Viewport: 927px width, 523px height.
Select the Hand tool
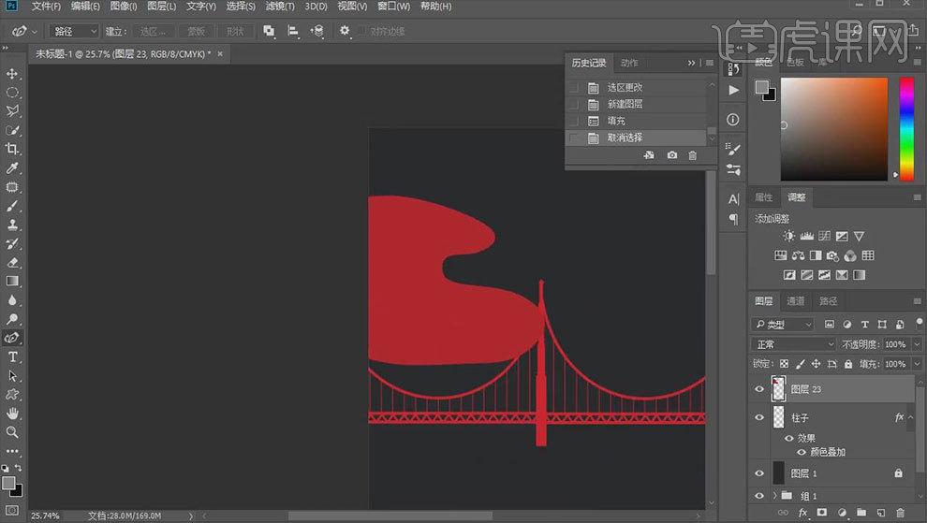click(x=12, y=414)
